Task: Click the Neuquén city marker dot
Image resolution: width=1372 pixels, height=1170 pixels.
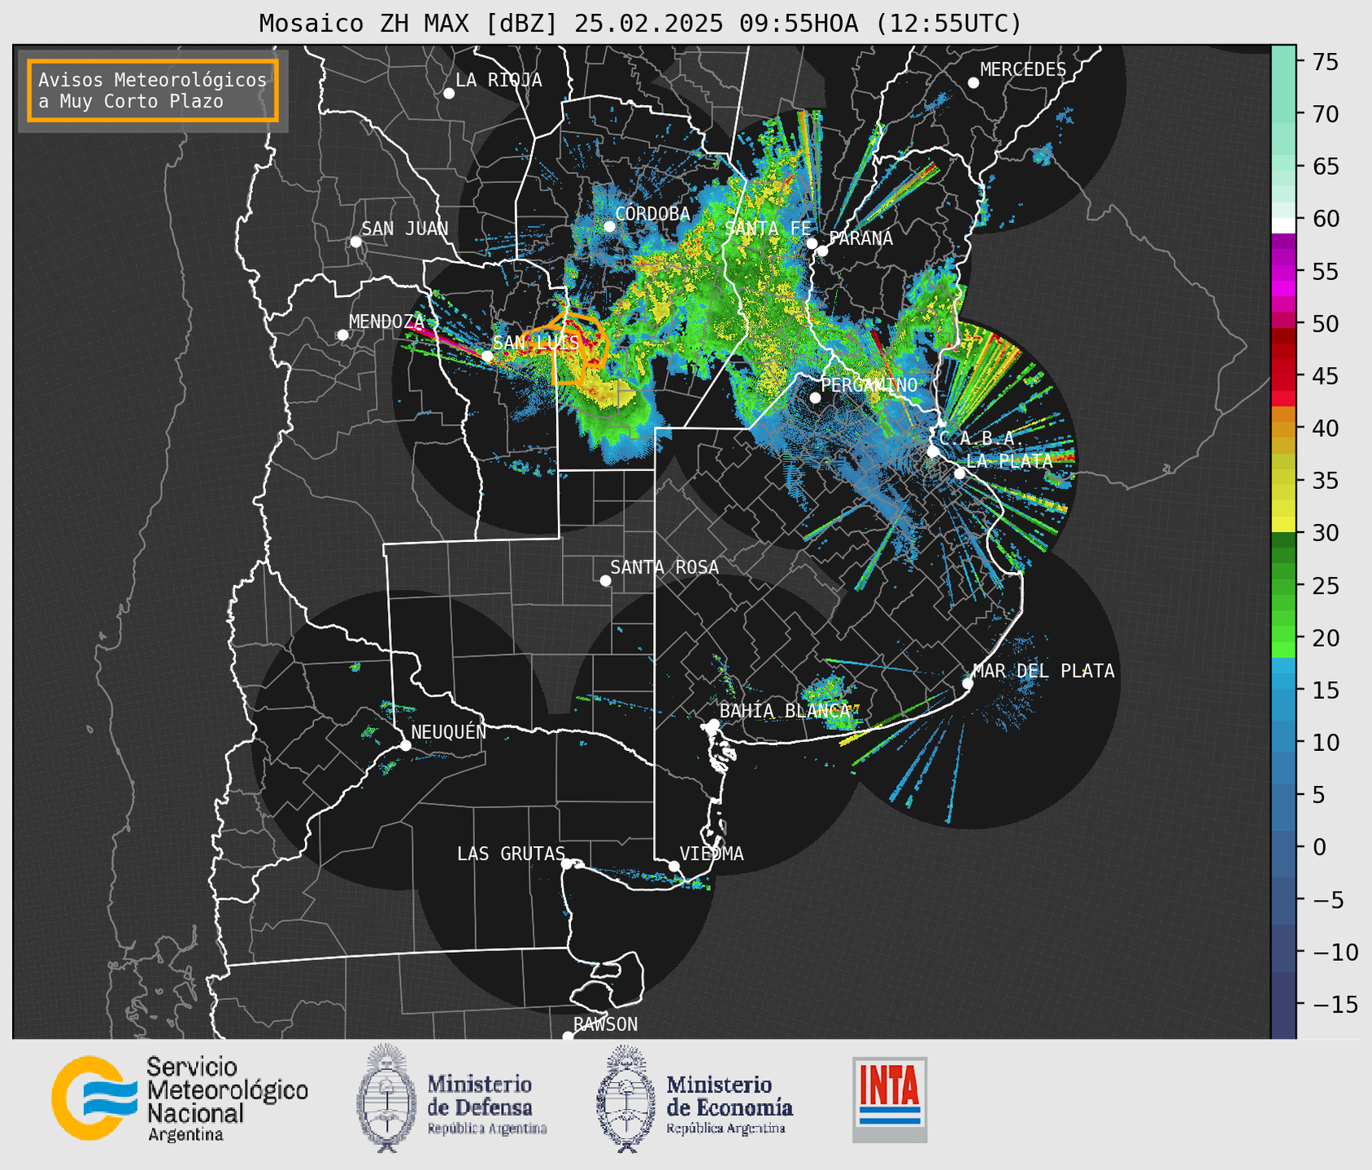Action: point(405,745)
